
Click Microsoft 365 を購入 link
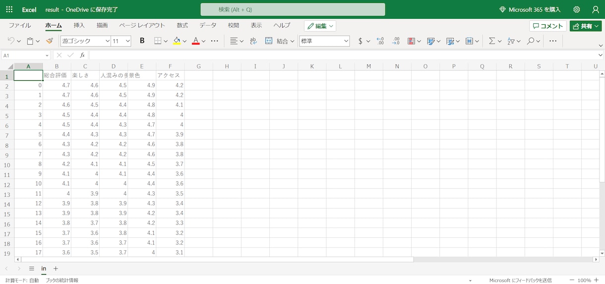coord(530,9)
